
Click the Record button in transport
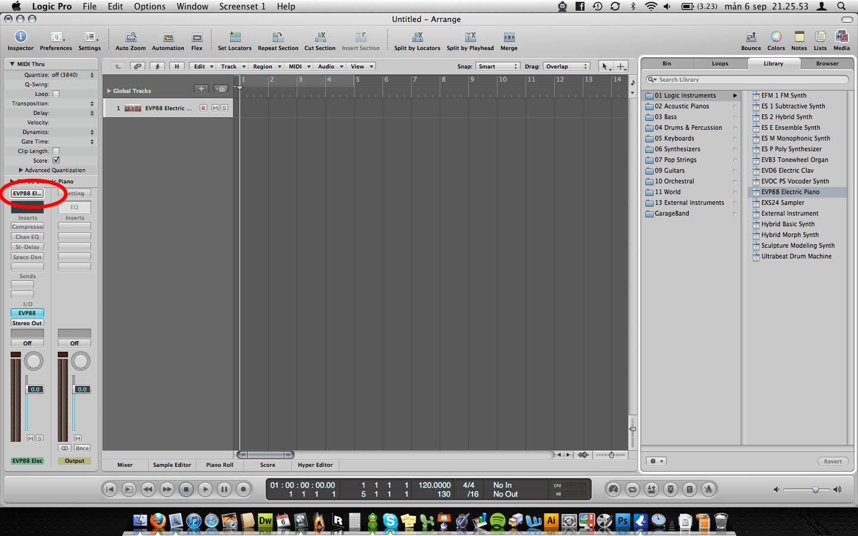(x=243, y=490)
